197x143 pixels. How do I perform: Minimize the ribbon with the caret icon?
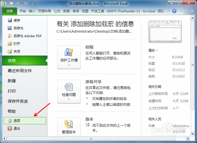(169, 11)
